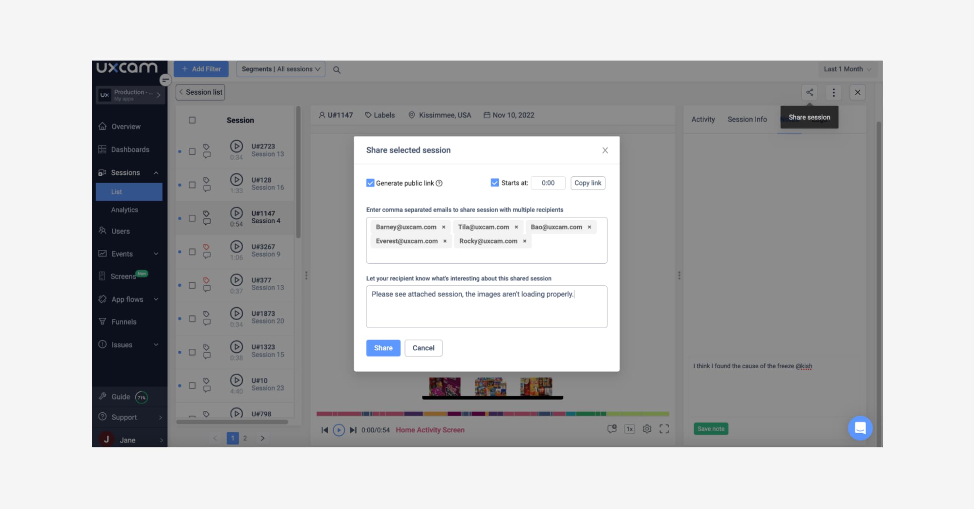Click the session timeline color bar
This screenshot has height=509, width=974.
[x=492, y=414]
